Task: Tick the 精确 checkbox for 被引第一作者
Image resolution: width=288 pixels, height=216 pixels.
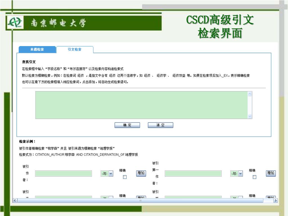Action: 254,177
